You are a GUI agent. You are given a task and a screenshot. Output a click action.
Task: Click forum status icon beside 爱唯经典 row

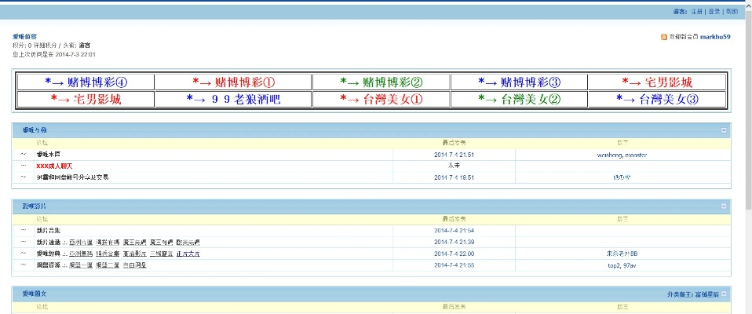[x=23, y=254]
